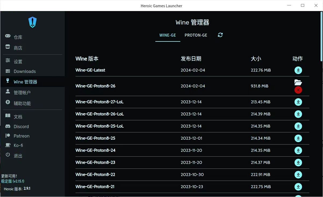Open Patreon link in sidebar

click(x=33, y=136)
